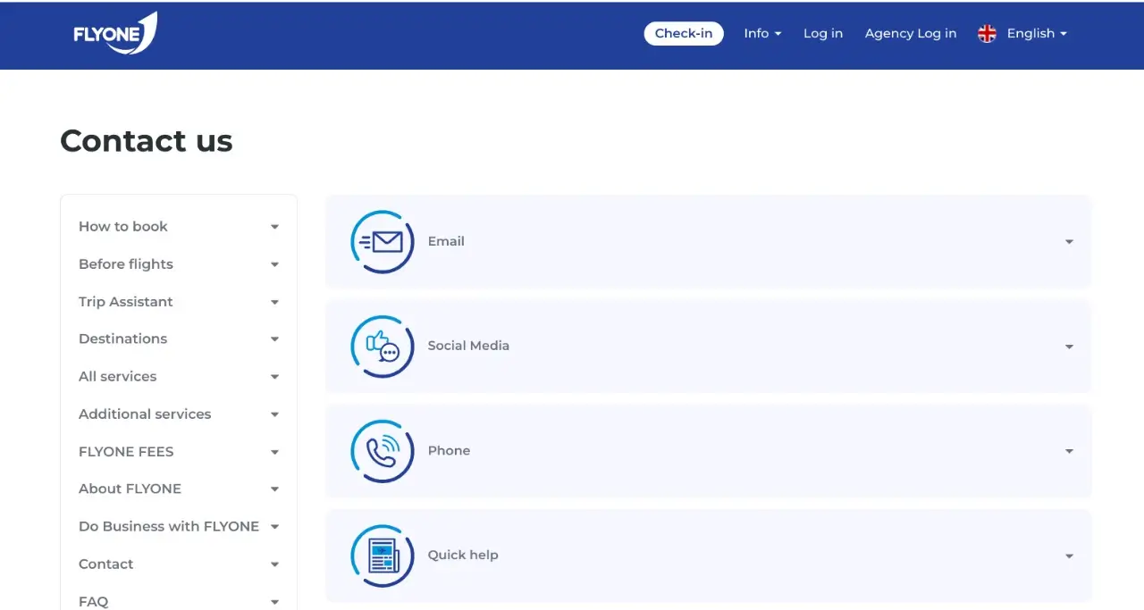
Task: Expand the Phone section arrow
Action: (x=1069, y=451)
